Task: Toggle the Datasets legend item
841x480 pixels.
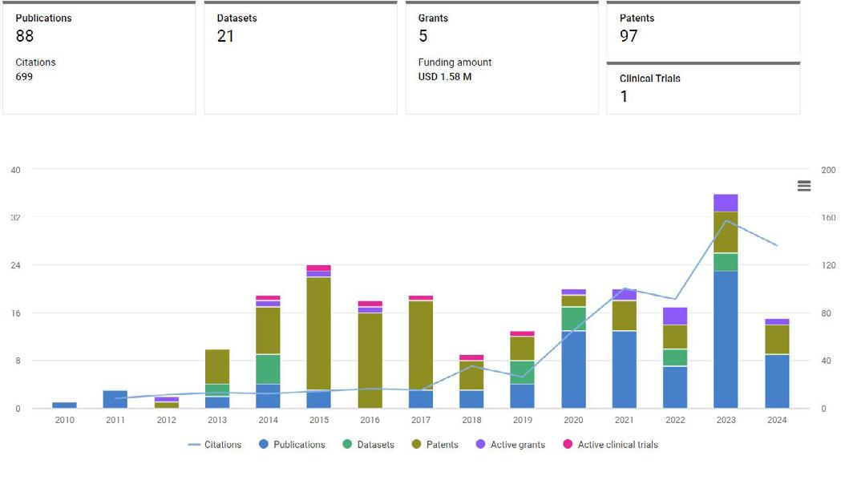Action: pos(368,445)
